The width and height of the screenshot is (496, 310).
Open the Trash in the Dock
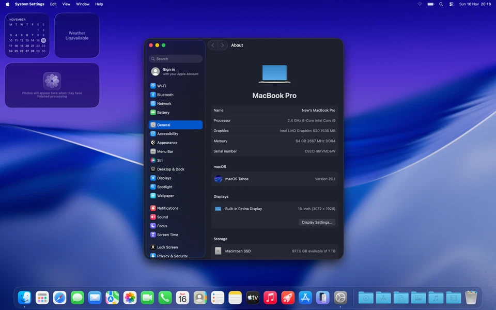(x=471, y=298)
